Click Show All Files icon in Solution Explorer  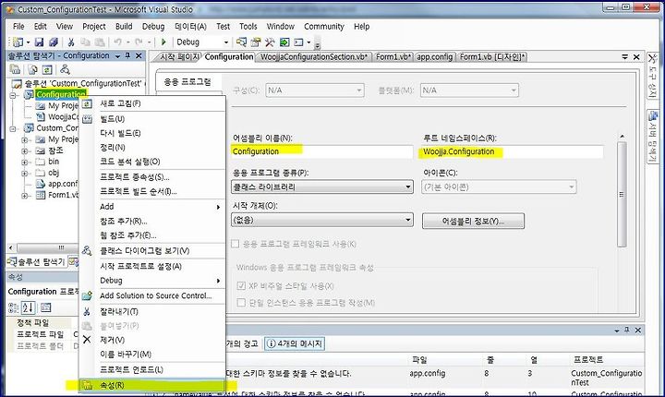click(32, 69)
